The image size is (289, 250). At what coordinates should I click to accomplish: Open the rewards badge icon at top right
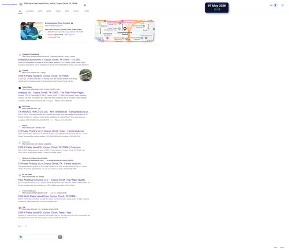point(276,5)
